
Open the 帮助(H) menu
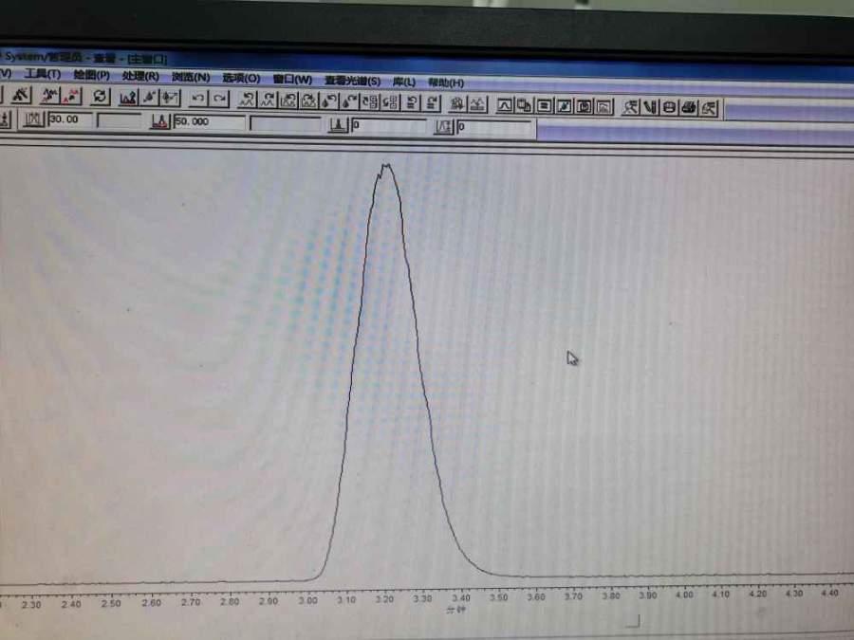coord(446,82)
